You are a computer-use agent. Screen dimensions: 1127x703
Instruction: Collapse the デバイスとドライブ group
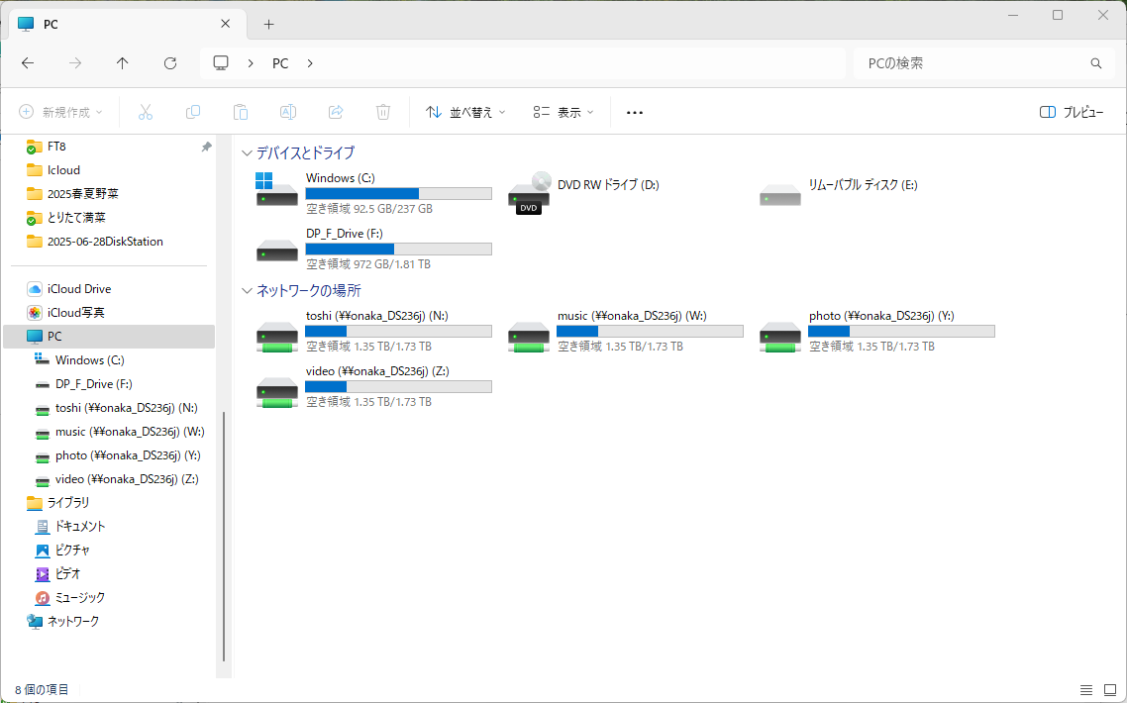point(247,153)
